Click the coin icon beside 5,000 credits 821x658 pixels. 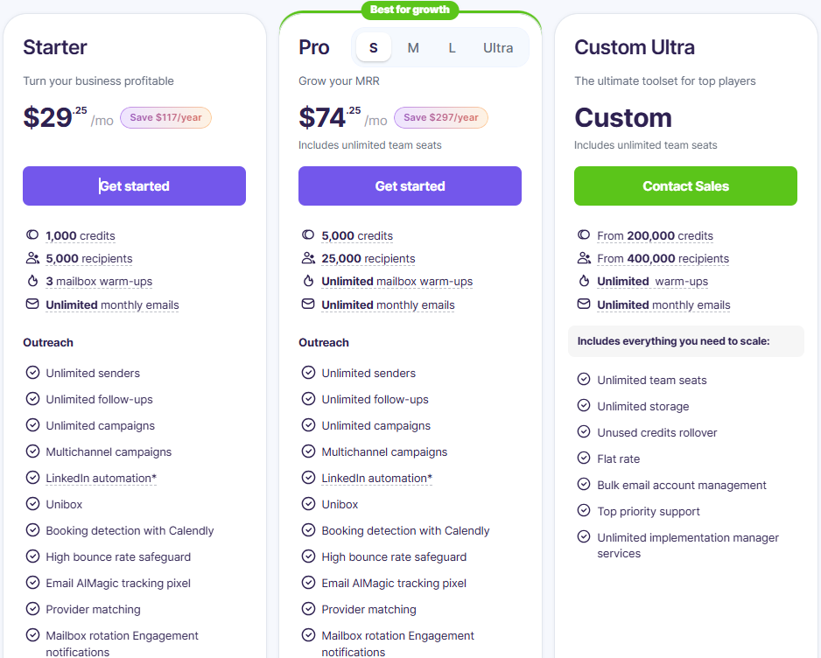(x=308, y=235)
